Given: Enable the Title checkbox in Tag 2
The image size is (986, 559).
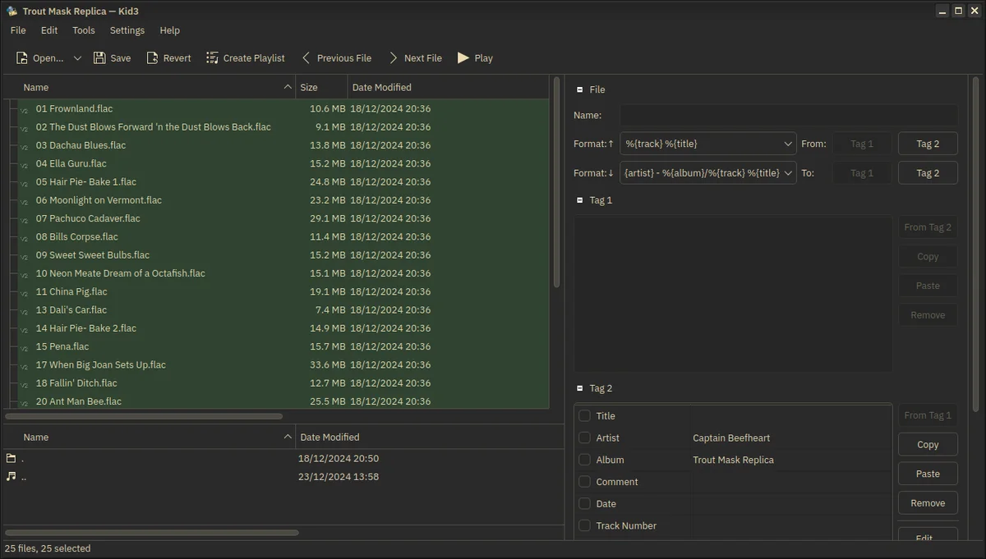Looking at the screenshot, I should (x=583, y=415).
